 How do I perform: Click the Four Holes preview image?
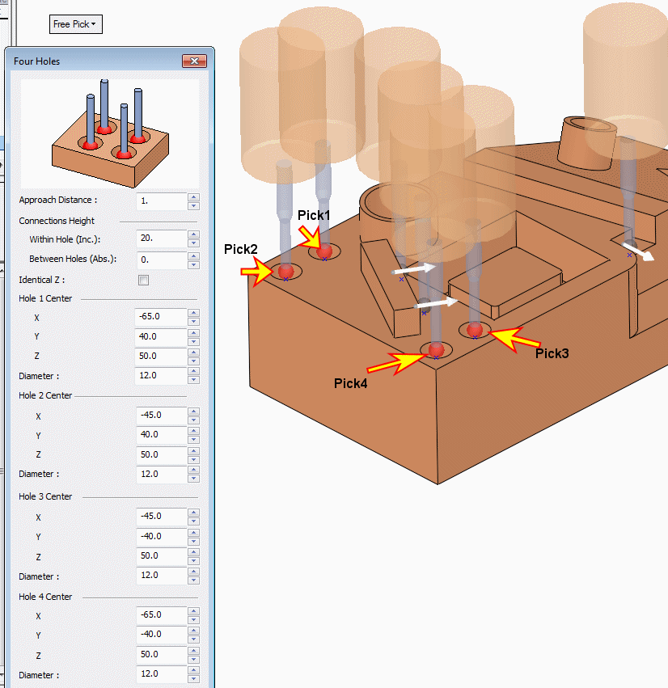pyautogui.click(x=109, y=133)
